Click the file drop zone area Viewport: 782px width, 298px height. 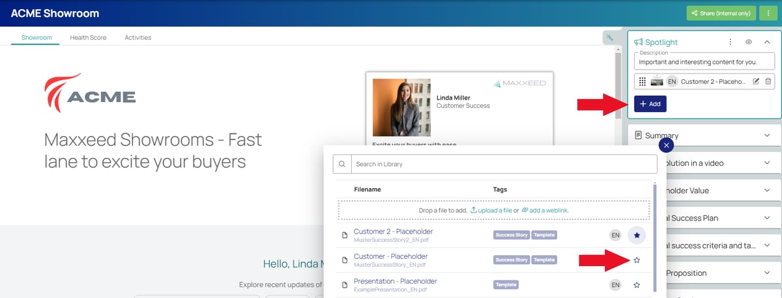[494, 210]
